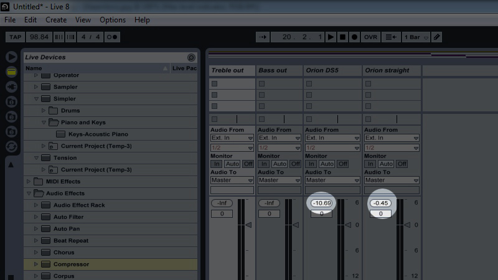
Task: Select the Keys-Acoustic Piano preset
Action: coord(98,134)
